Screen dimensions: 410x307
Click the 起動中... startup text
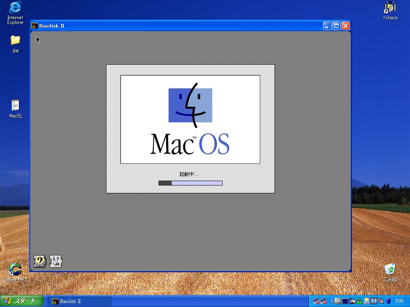[x=189, y=174]
